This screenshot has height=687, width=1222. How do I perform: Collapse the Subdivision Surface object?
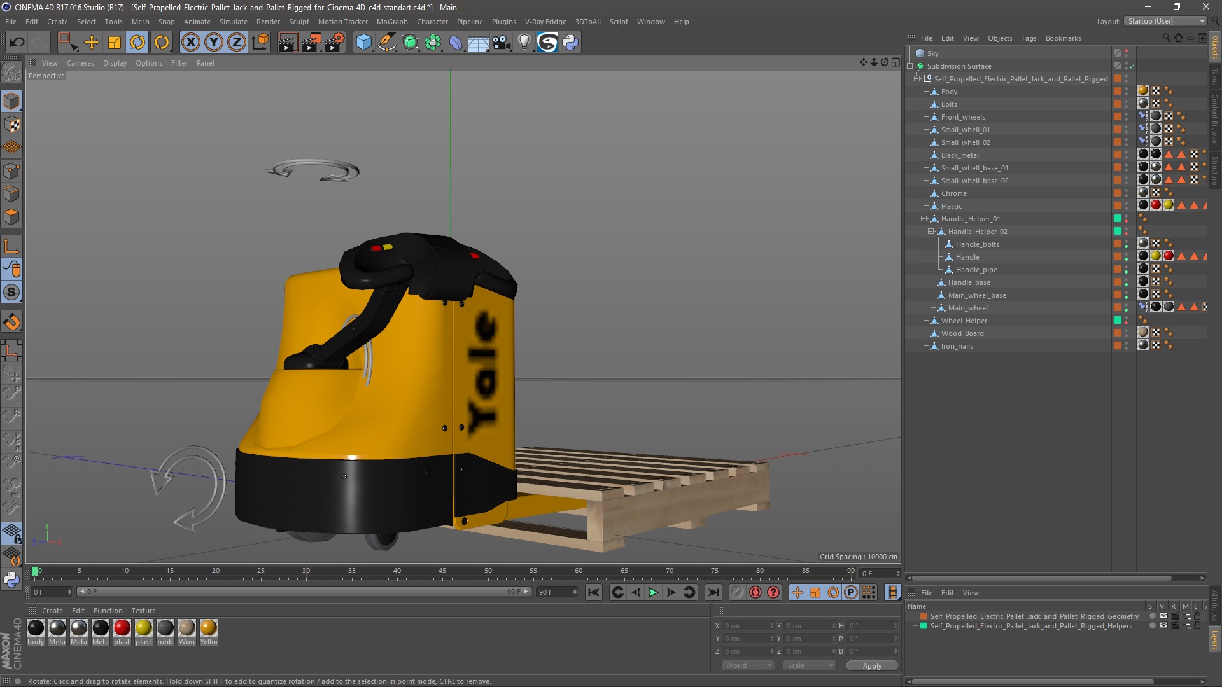(910, 66)
